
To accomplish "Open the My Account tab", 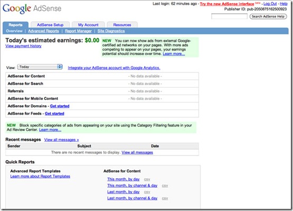I will click(88, 25).
